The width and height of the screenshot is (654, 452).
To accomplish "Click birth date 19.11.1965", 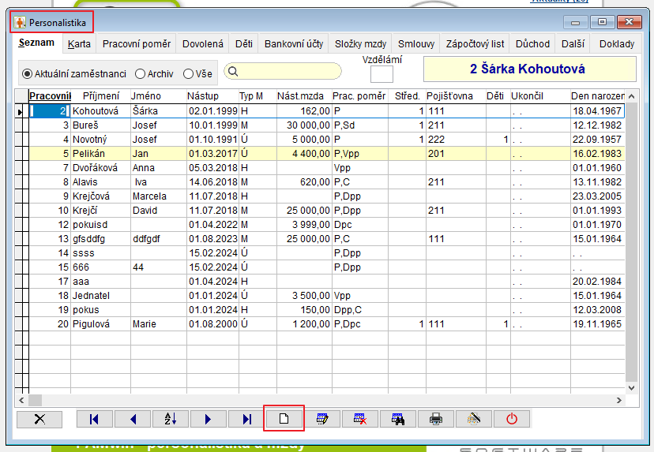I will (x=597, y=324).
